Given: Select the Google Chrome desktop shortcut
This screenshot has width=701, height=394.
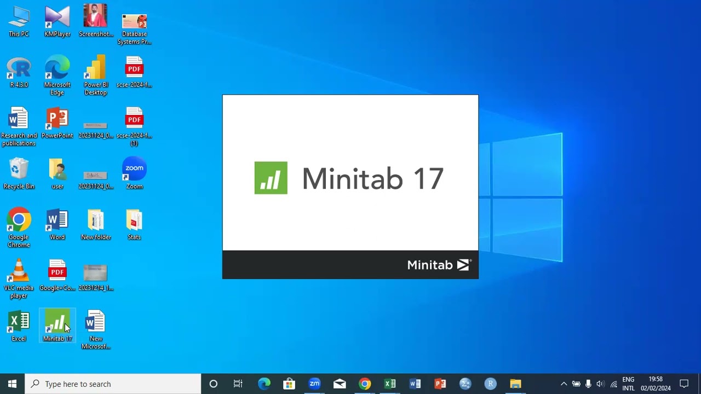Looking at the screenshot, I should pyautogui.click(x=19, y=228).
